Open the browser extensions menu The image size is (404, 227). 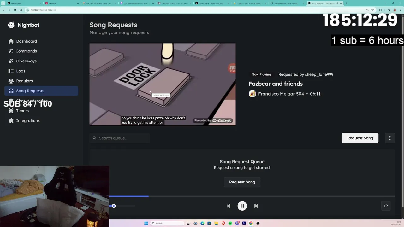380,10
